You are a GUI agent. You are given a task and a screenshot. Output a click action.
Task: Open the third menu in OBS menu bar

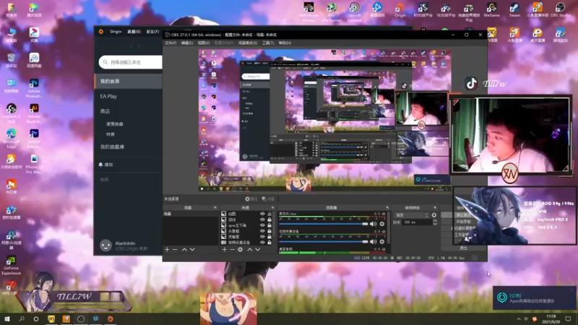coord(204,43)
